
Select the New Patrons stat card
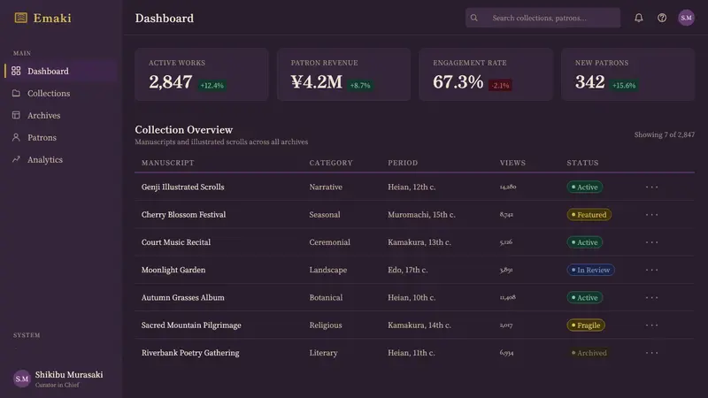[627, 74]
